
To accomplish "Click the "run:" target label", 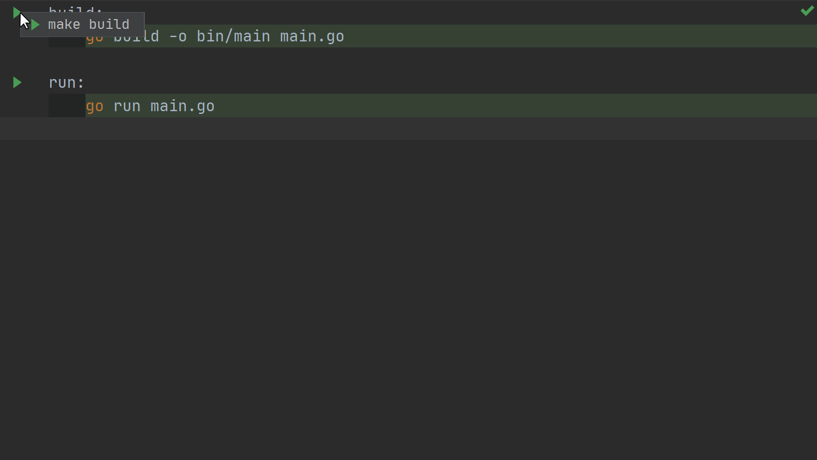I will click(66, 83).
